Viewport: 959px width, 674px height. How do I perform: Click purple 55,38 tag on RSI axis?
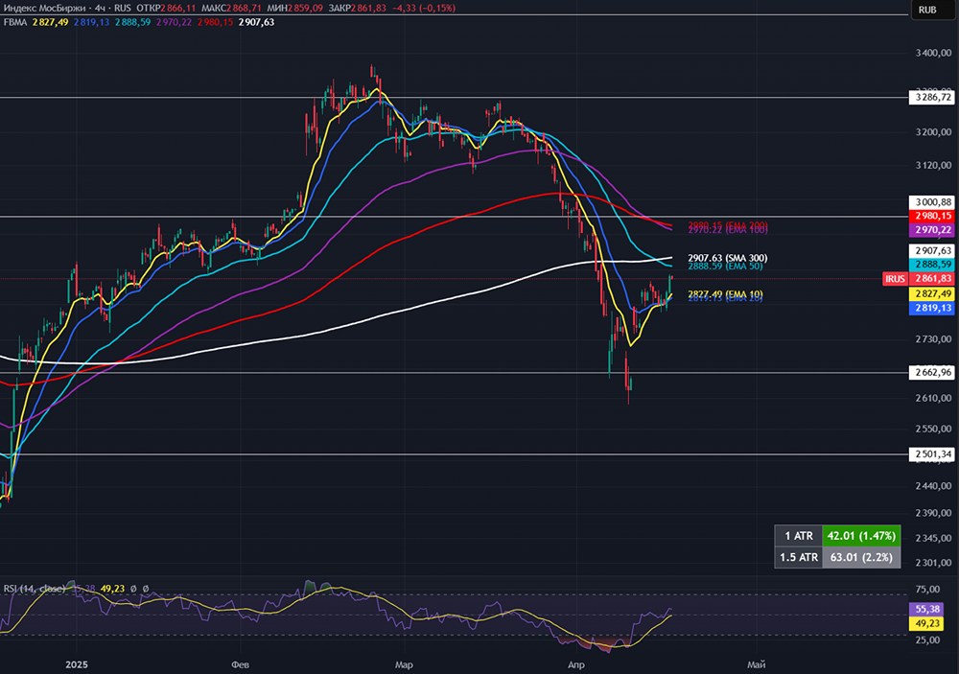[927, 609]
